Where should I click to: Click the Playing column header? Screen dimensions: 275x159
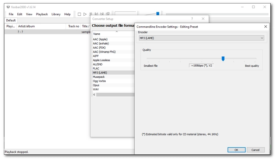click(x=11, y=26)
